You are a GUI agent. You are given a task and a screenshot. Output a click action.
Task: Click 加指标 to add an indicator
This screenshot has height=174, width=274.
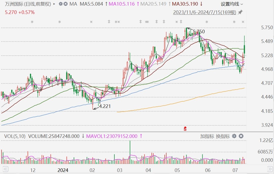click(207, 136)
